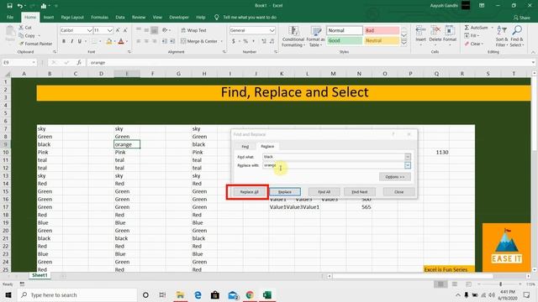Open the Find what history dropdown
This screenshot has height=302, width=538.
(x=407, y=157)
